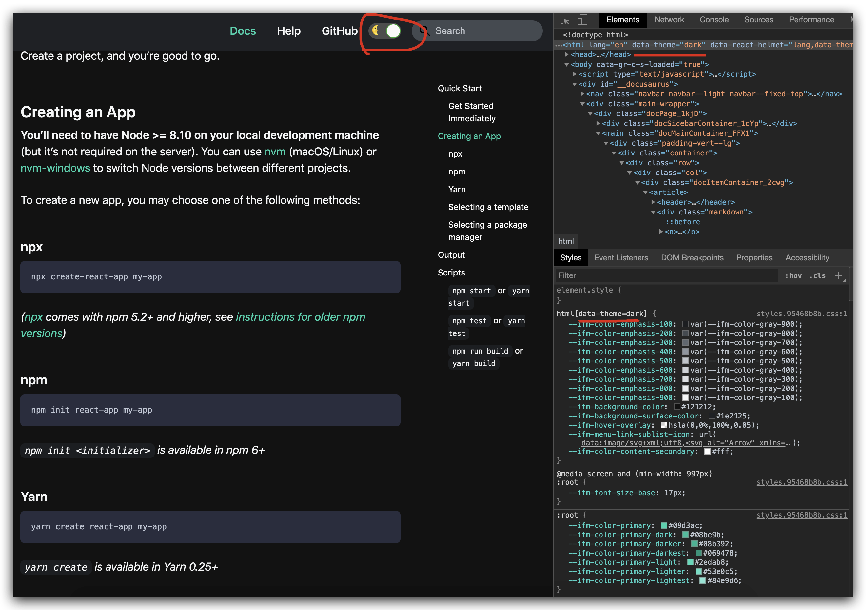Click the Event Listeners panel tab
866x610 pixels.
coord(620,257)
